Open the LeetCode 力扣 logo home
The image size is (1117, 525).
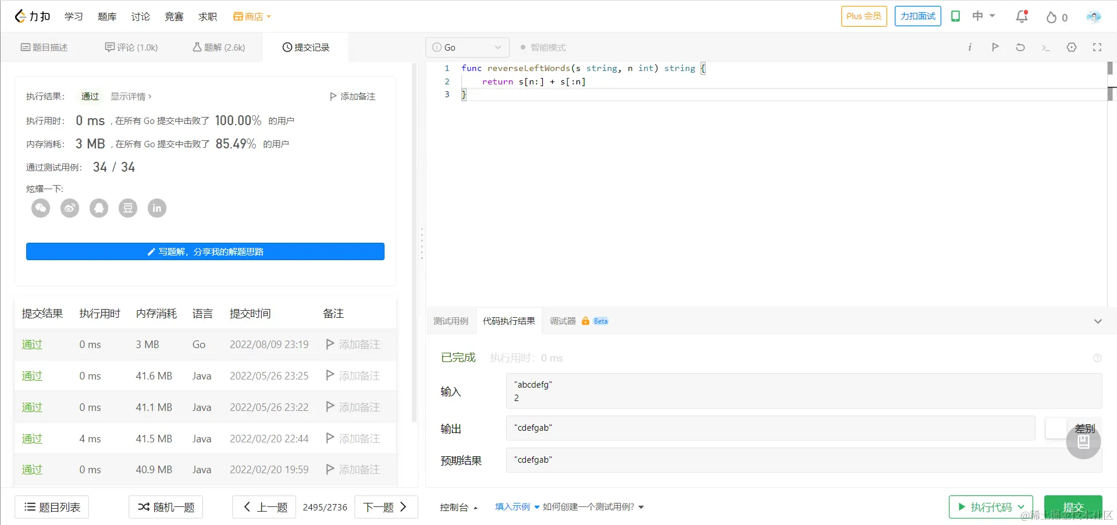pyautogui.click(x=33, y=16)
